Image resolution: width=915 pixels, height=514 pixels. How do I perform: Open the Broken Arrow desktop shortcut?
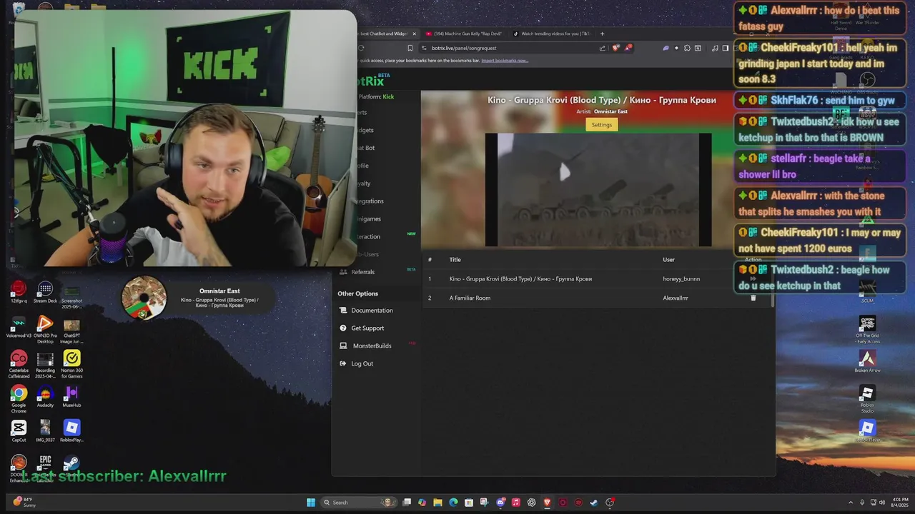[867, 362]
